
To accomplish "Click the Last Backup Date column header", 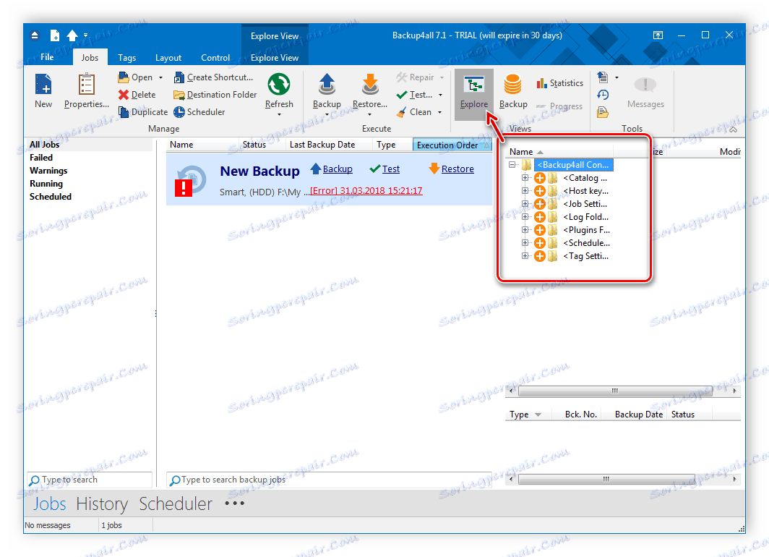I will click(x=322, y=145).
